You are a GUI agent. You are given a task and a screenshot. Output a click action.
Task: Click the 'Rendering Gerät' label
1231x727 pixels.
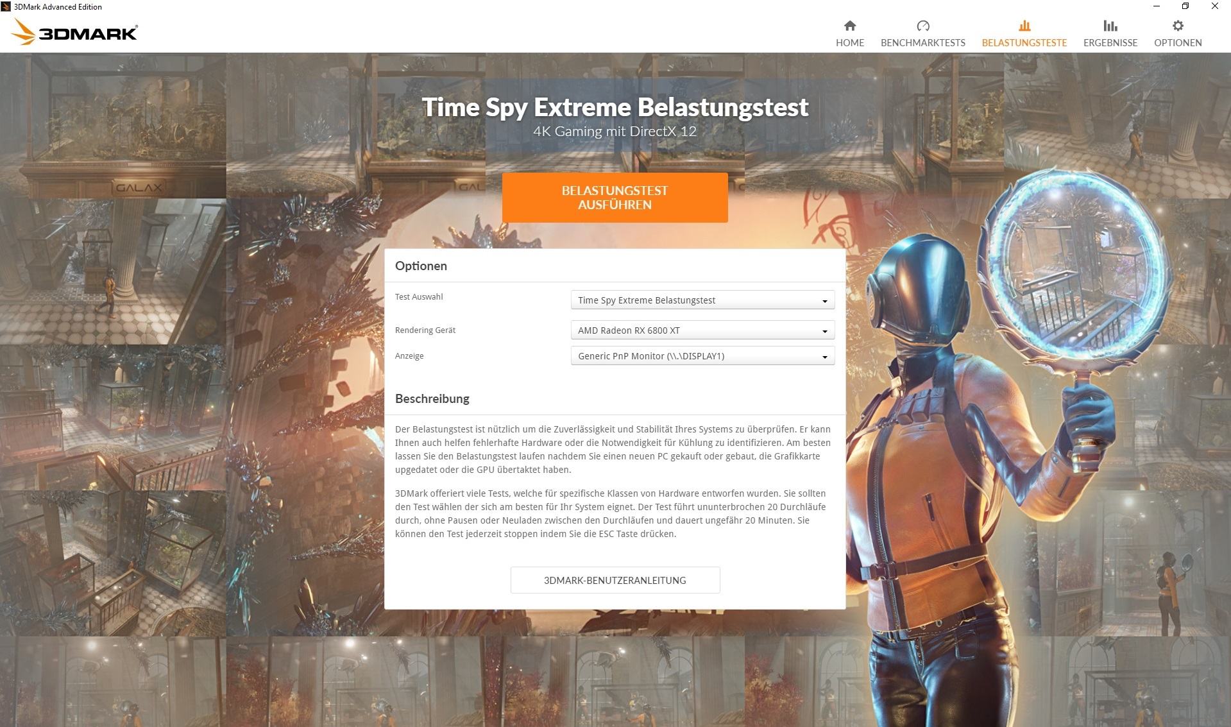coord(425,330)
